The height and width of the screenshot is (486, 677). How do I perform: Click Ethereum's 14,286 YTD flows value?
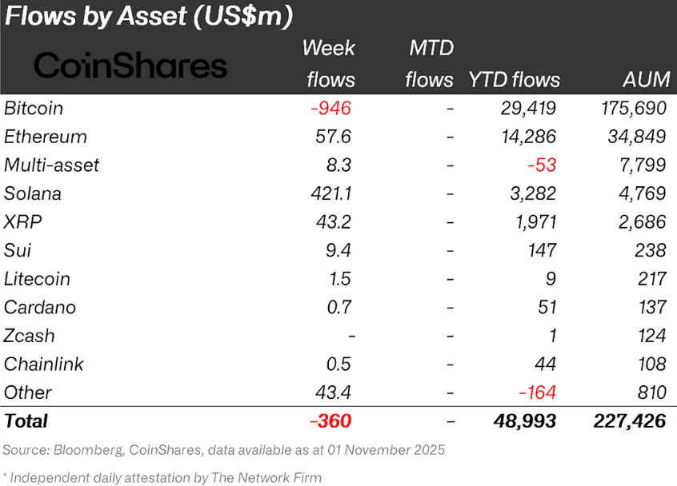(527, 137)
